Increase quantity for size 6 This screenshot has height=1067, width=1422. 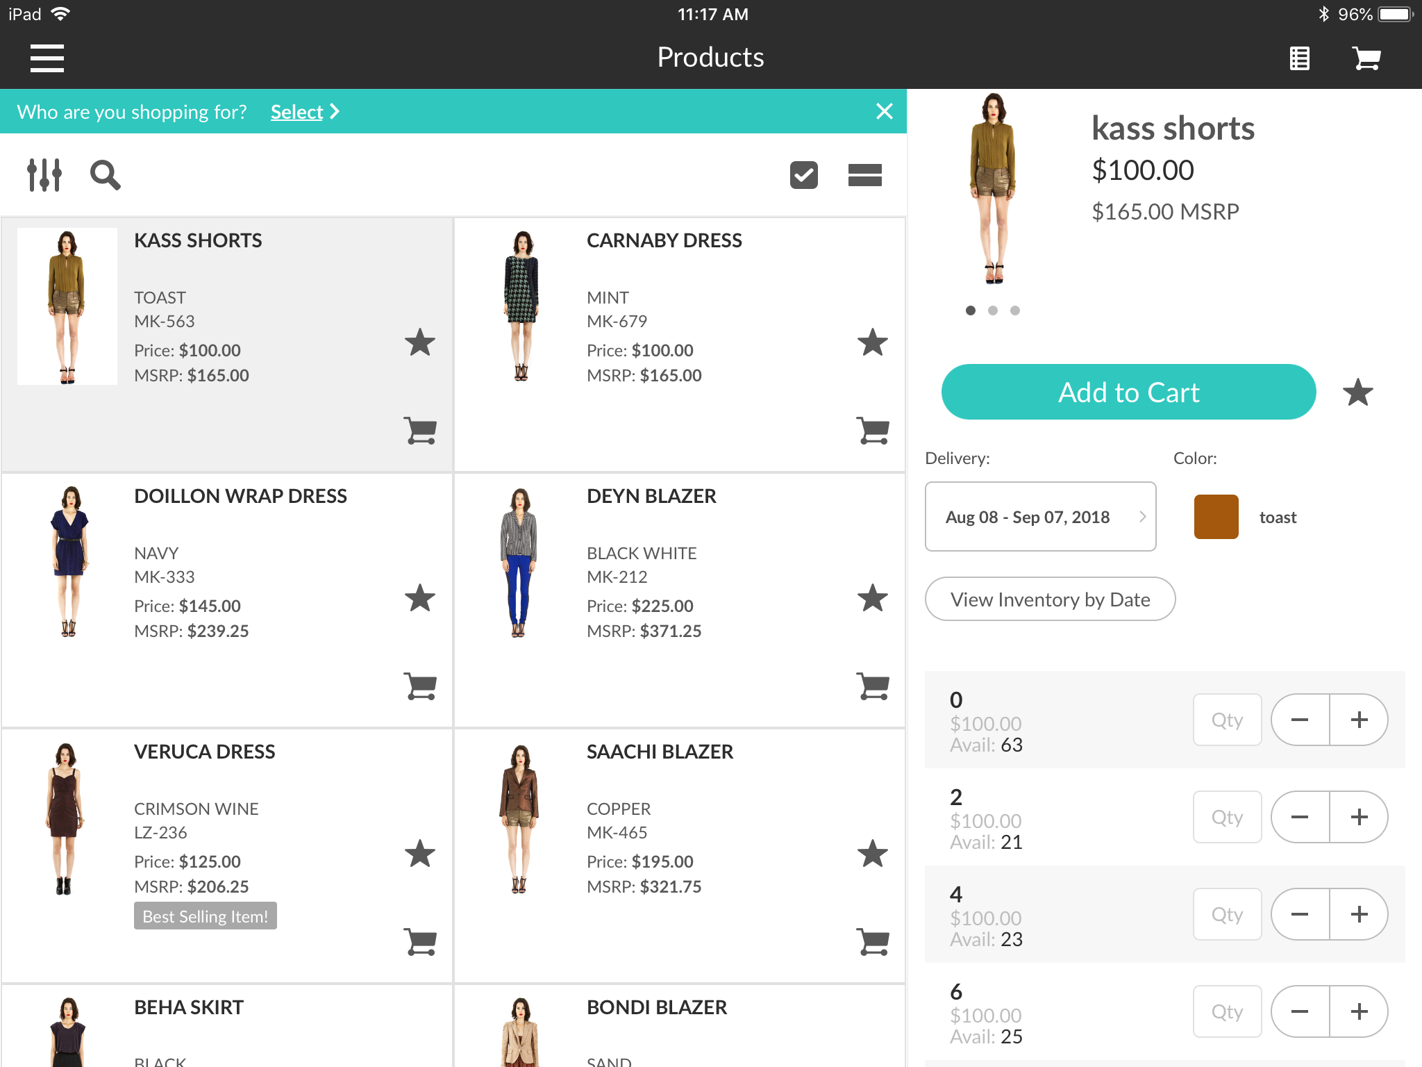click(1359, 1011)
